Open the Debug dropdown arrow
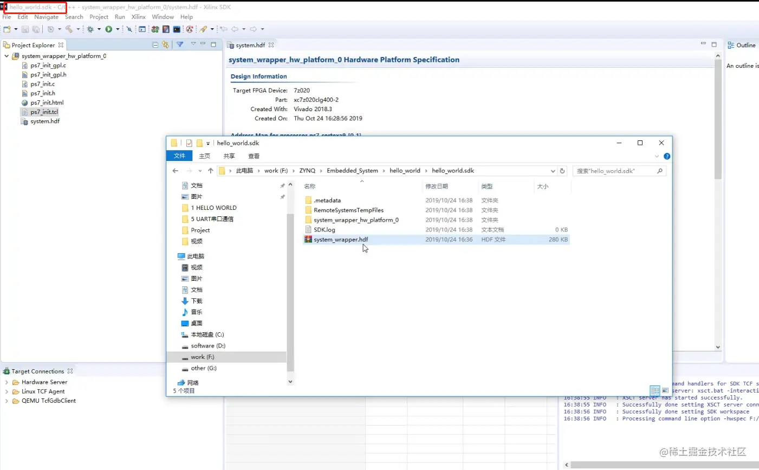This screenshot has width=759, height=470. pyautogui.click(x=99, y=29)
